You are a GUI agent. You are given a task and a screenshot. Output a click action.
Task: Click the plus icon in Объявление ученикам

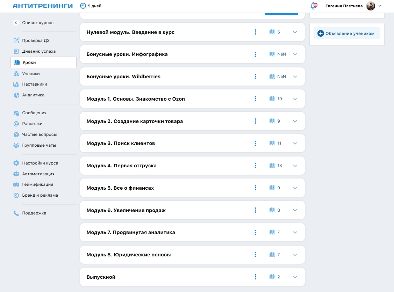pos(321,34)
